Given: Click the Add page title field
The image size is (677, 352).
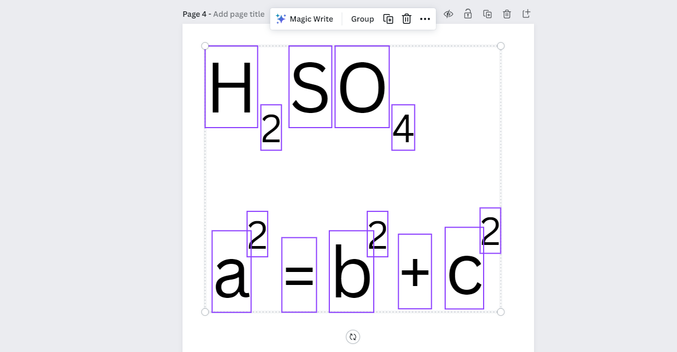Looking at the screenshot, I should 239,14.
